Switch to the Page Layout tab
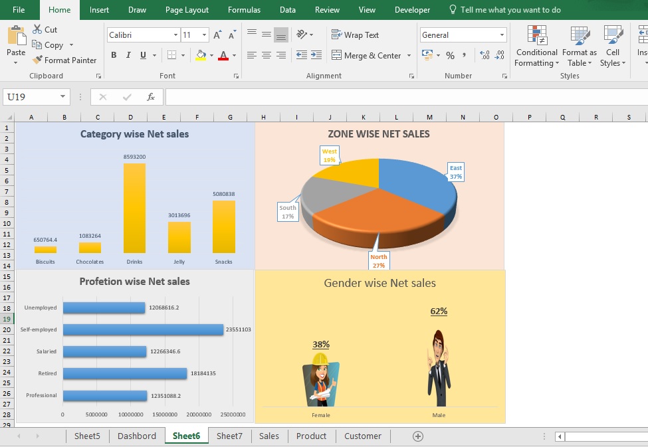 click(187, 10)
